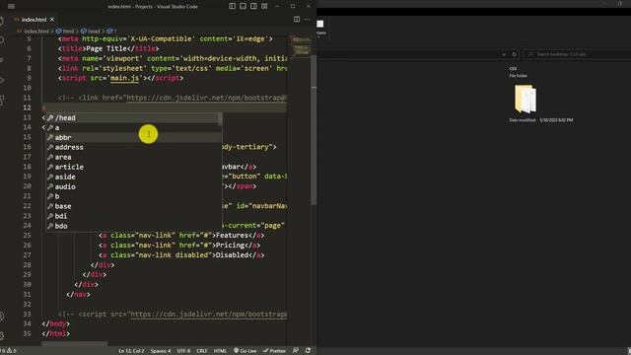Open the css folder in File Explorer

tap(526, 99)
